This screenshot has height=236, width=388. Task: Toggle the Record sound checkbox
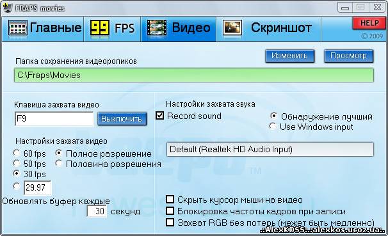159,115
